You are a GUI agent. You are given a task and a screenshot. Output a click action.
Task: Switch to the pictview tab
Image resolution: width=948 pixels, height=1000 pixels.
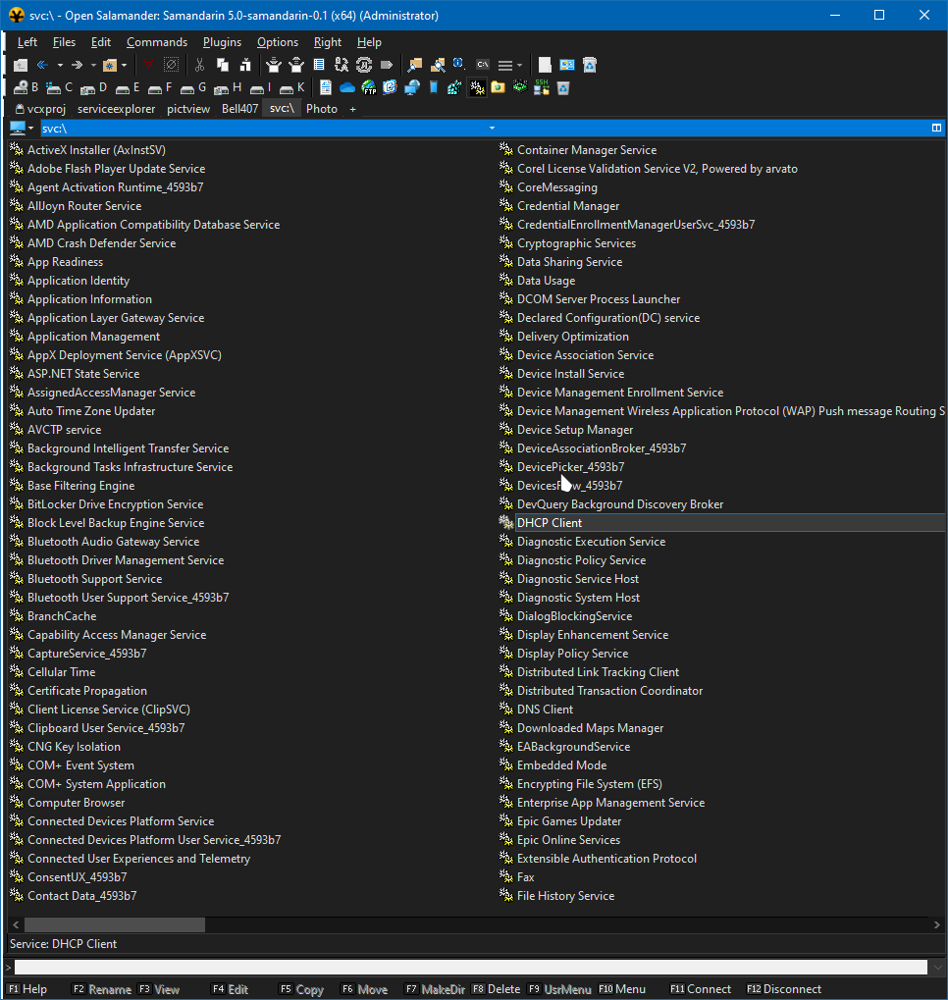tap(188, 109)
